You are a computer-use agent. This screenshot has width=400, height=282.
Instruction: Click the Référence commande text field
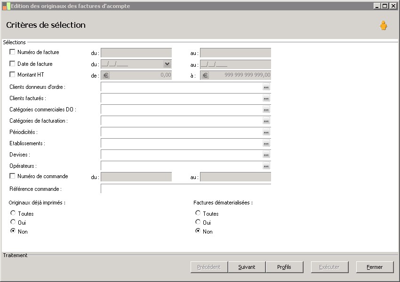pyautogui.click(x=185, y=189)
